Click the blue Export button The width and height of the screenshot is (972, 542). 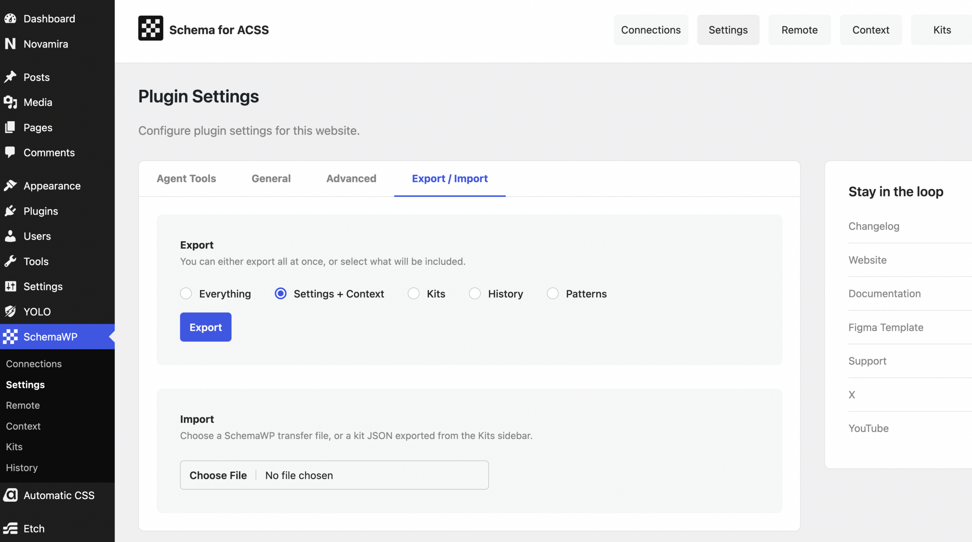[x=206, y=327]
